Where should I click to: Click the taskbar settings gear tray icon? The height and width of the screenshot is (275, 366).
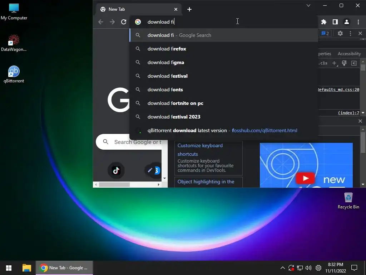[318, 268]
